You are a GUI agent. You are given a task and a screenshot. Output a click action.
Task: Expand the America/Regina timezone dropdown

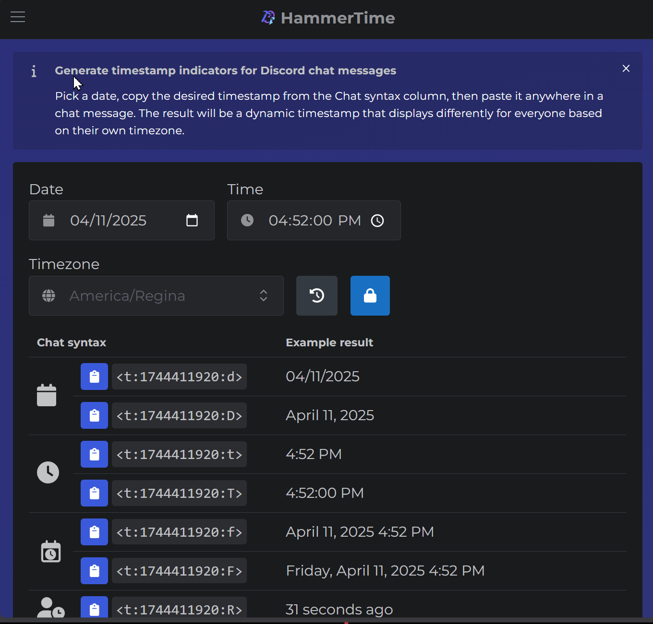tap(154, 296)
